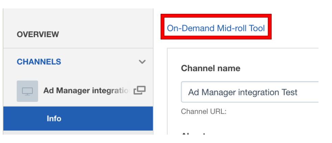Open the On-Demand Mid-roll Tool link
Screen dimensions: 332x143
tap(216, 28)
